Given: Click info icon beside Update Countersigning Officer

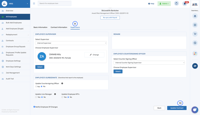Looking at the screenshot, I should tap(62, 83).
